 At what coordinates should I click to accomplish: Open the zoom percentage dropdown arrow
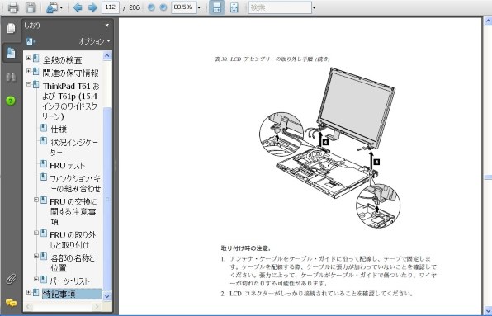(199, 7)
